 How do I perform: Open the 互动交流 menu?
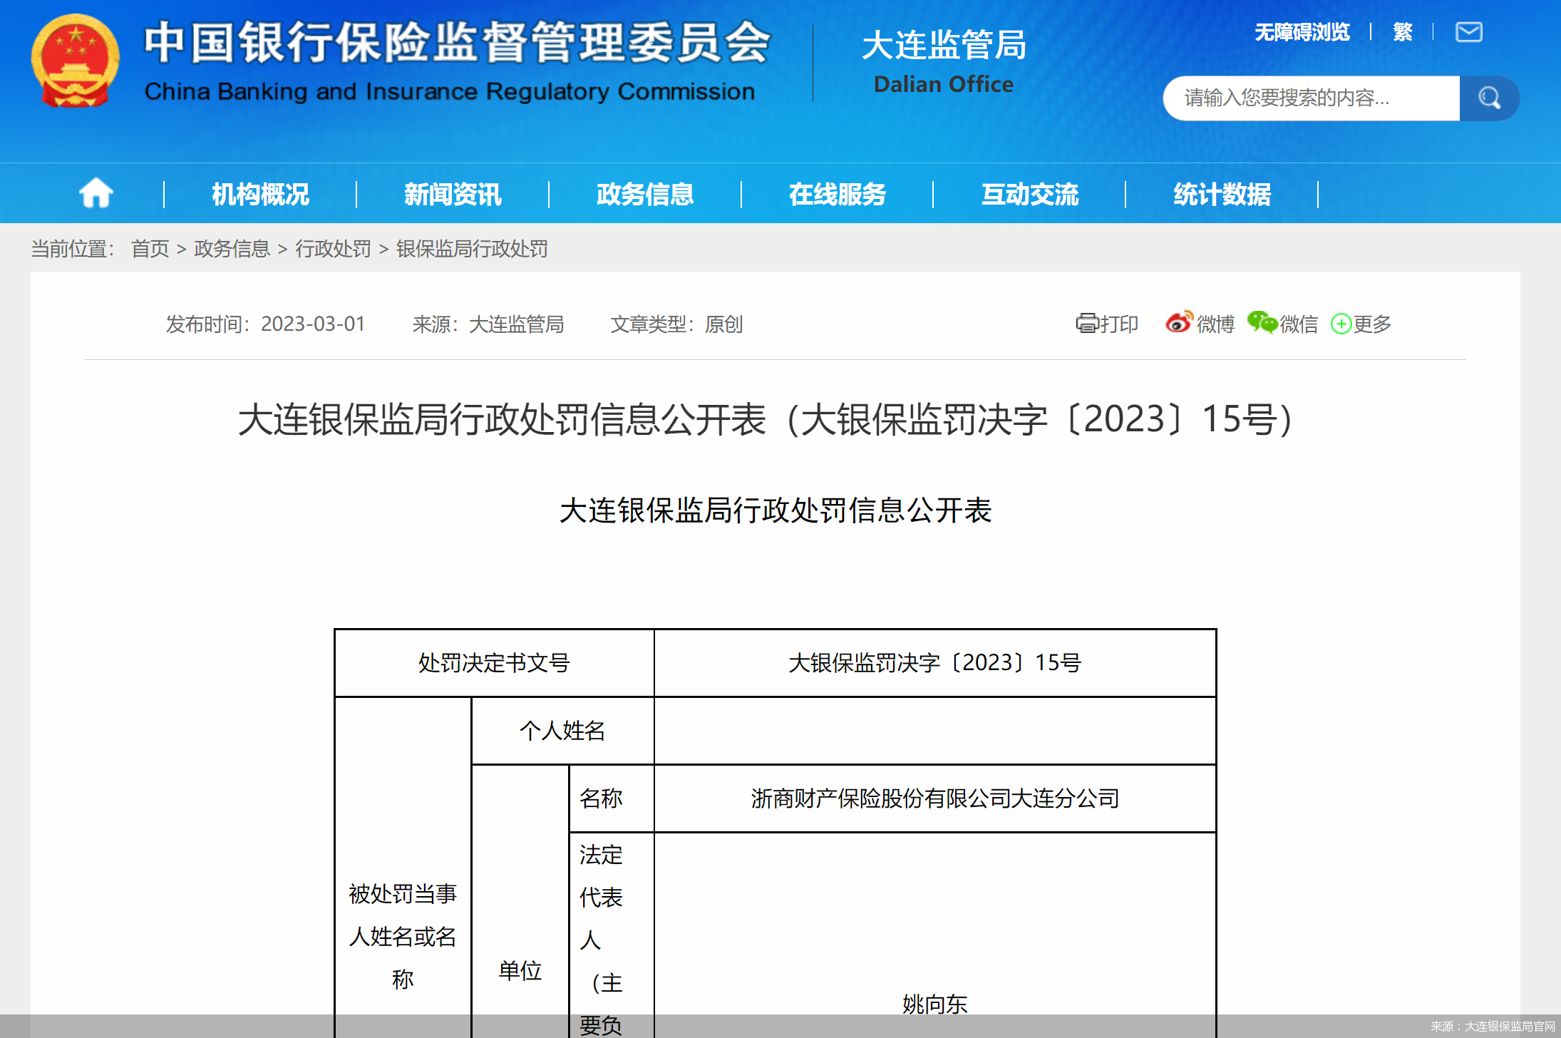[1029, 192]
